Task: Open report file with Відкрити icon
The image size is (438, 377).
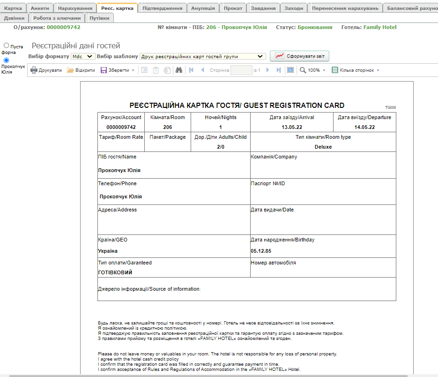Action: pos(71,70)
